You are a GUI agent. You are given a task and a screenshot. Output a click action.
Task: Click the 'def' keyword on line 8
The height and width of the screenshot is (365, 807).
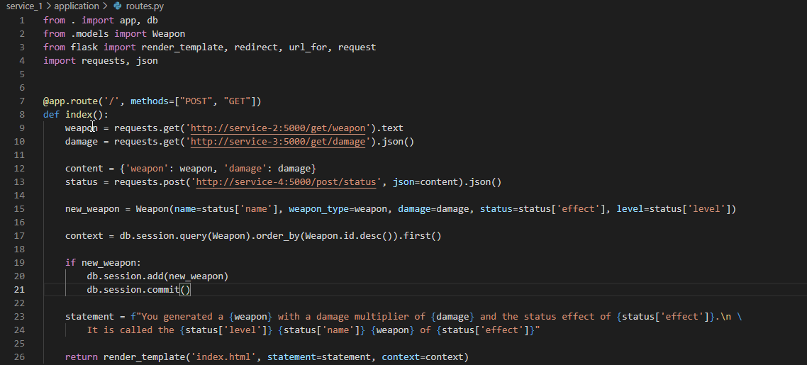52,115
